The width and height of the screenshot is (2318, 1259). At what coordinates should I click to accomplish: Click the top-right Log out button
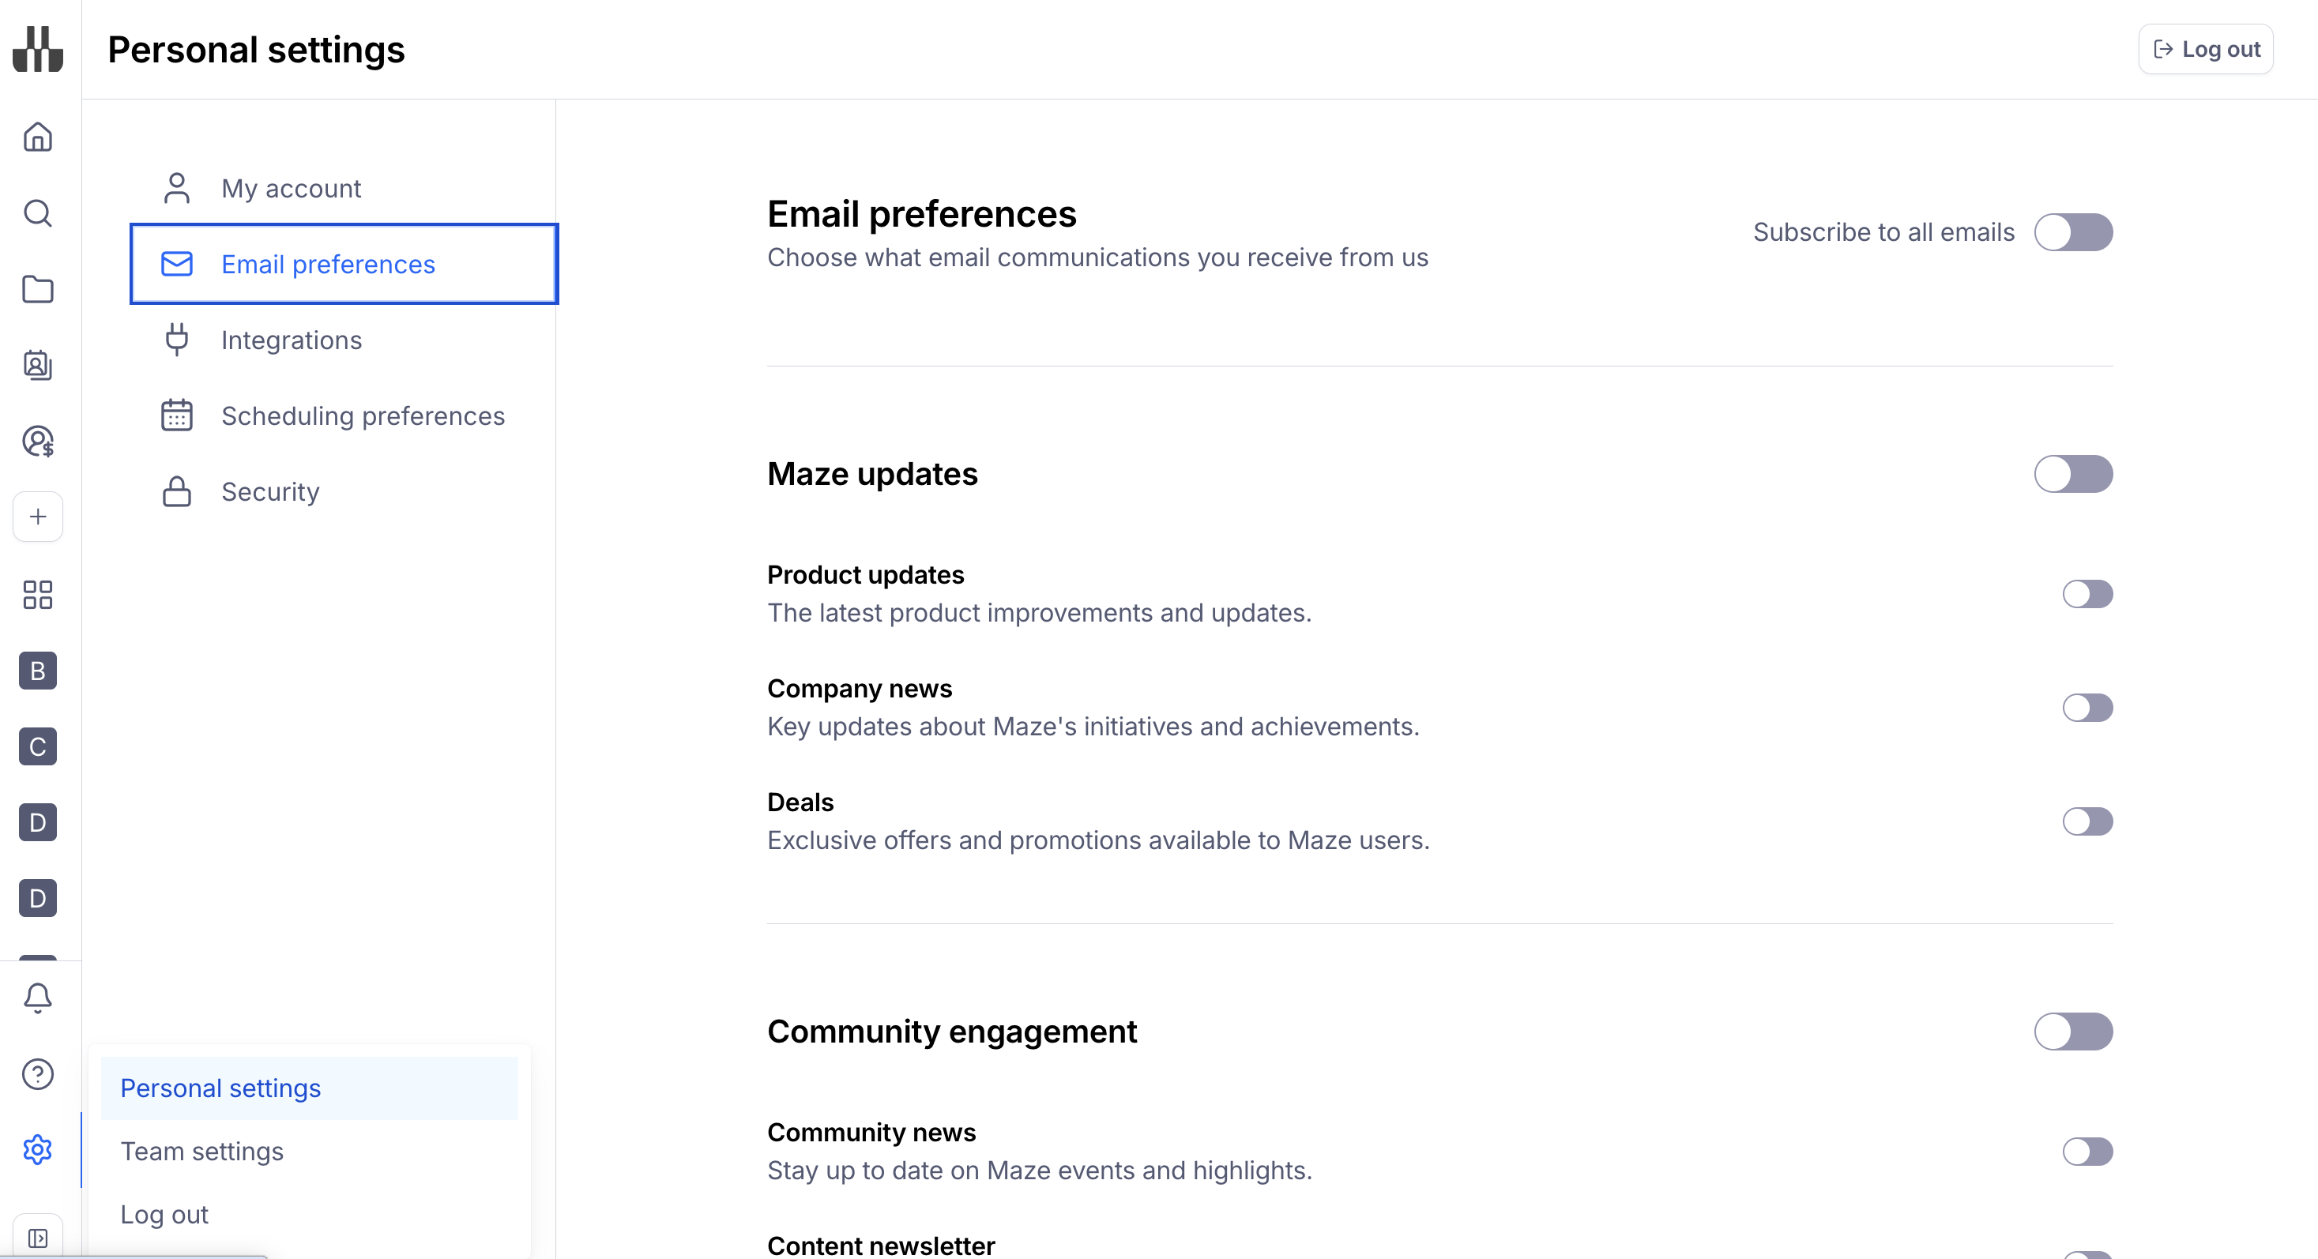coord(2206,50)
